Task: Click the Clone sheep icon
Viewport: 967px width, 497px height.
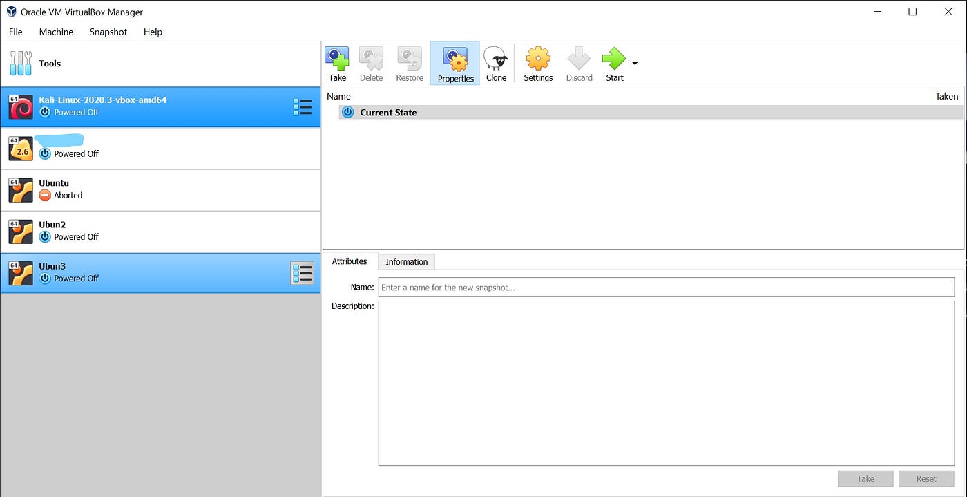Action: 496,59
